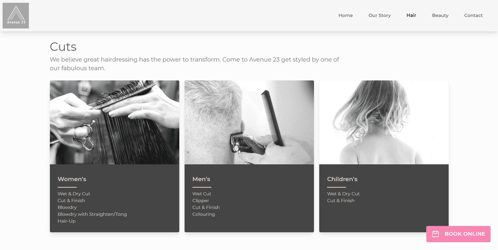Go to the Our Story page
Screen dimensions: 498x250
[379, 15]
